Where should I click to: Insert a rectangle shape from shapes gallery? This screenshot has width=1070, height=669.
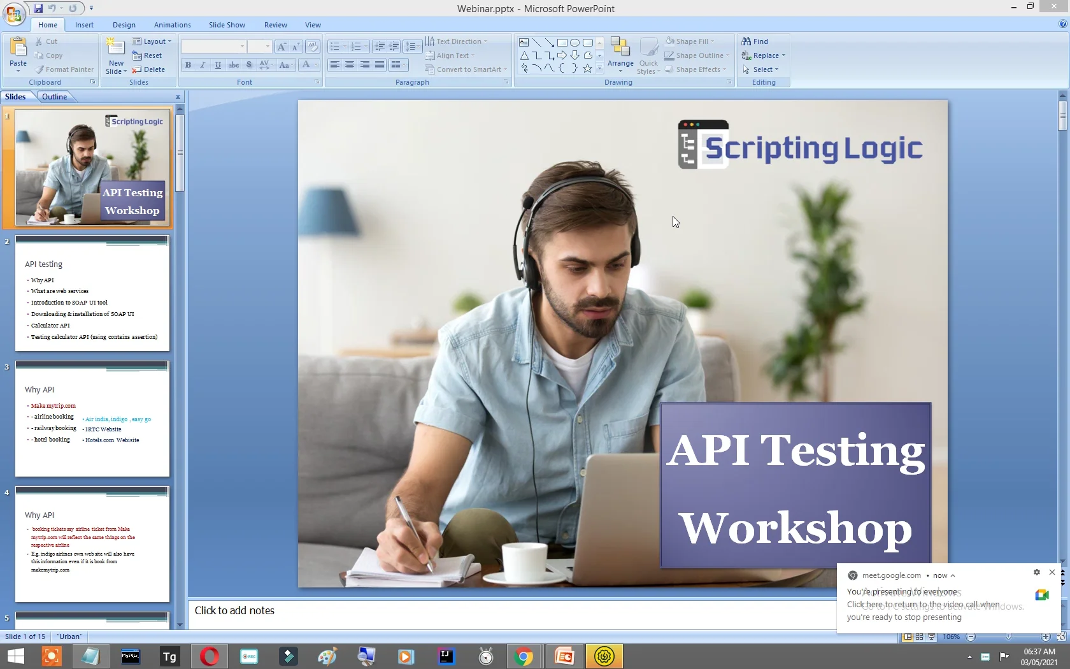tap(562, 43)
